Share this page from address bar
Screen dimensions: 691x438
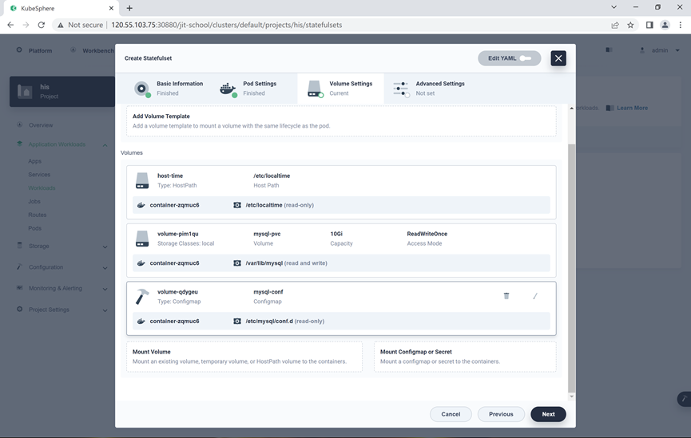pyautogui.click(x=615, y=25)
